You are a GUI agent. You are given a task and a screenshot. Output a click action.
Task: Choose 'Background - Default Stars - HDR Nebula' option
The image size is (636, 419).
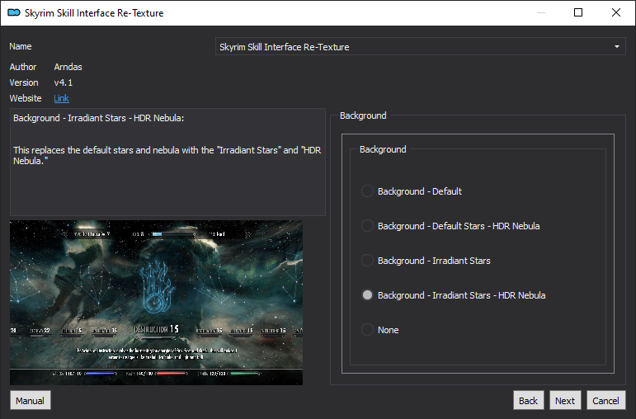(450, 226)
